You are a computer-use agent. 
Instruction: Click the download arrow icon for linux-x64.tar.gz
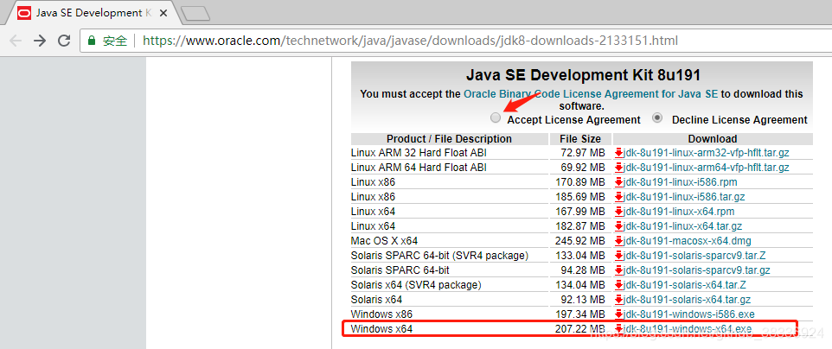(x=618, y=226)
